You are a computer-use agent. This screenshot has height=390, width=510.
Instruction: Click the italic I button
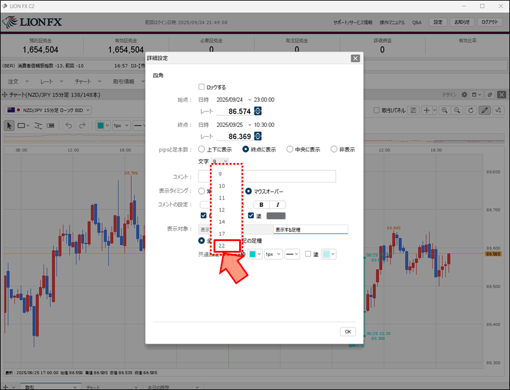pos(277,204)
